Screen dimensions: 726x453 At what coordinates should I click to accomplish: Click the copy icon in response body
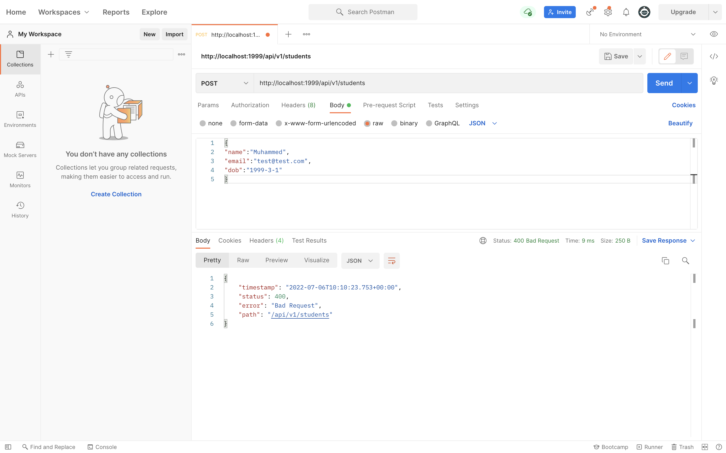coord(665,260)
